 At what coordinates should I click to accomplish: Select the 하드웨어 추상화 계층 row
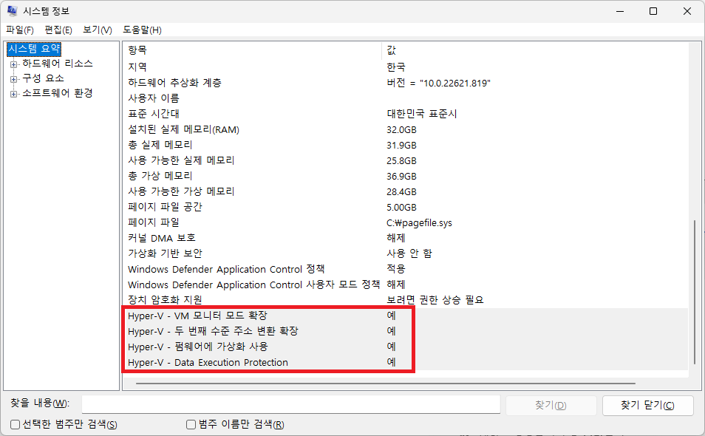(405, 83)
